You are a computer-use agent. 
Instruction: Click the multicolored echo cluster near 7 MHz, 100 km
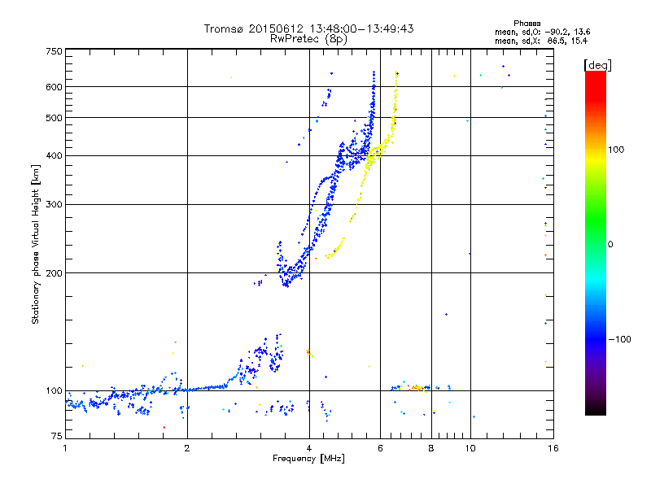pyautogui.click(x=418, y=388)
